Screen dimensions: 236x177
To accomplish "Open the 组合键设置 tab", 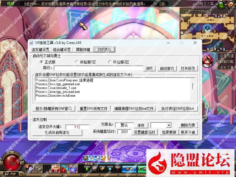I will (x=62, y=50).
